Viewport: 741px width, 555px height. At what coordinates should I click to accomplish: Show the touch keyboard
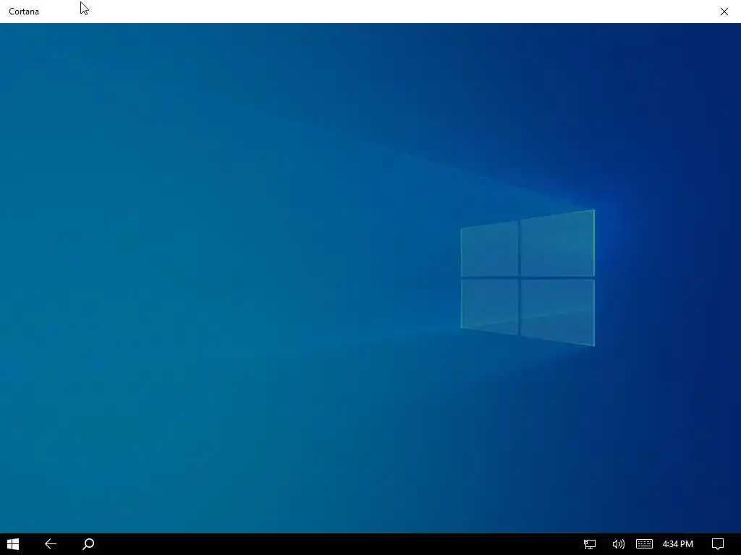pos(644,544)
